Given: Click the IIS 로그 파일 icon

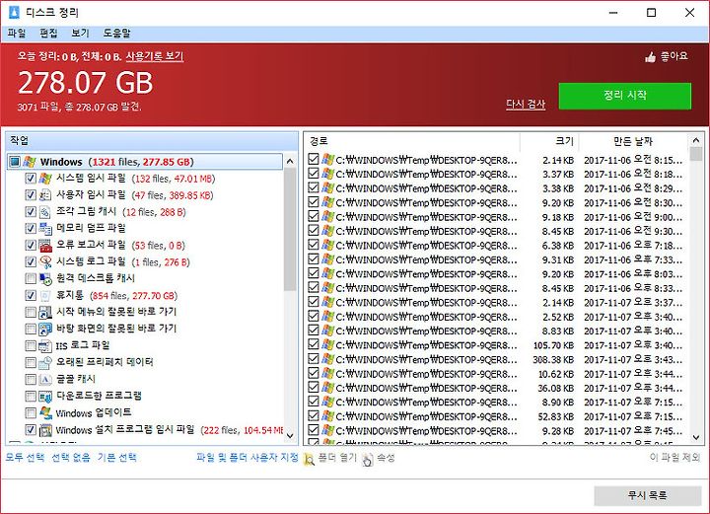Looking at the screenshot, I should (x=45, y=346).
